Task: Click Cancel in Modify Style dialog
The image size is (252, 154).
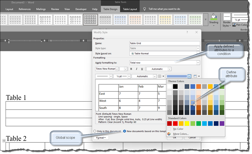Action: [x=192, y=138]
